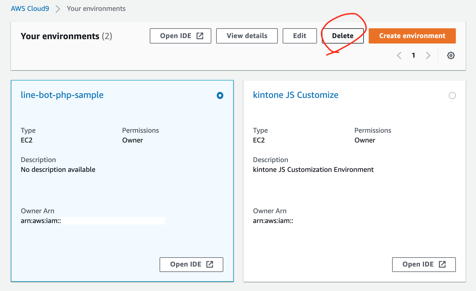Open the preferences gear icon
This screenshot has width=476, height=291.
coord(451,55)
